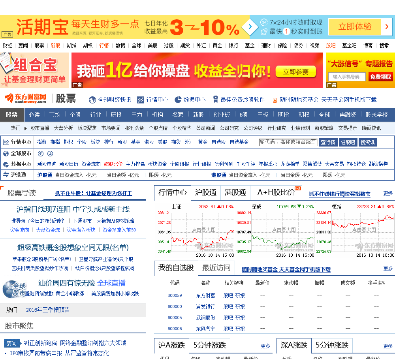Open the 抓不住牛股！让基金经理为你打工 link
The height and width of the screenshot is (359, 395).
[94, 193]
